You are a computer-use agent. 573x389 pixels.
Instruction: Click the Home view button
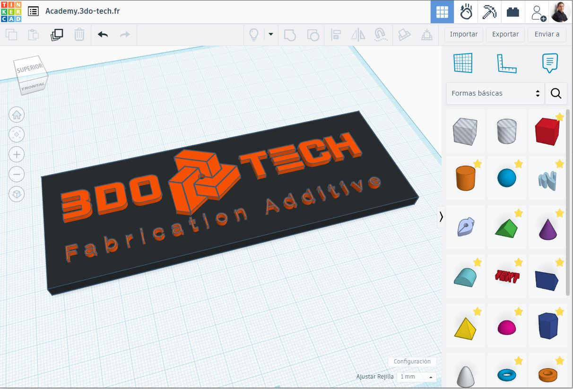17,115
